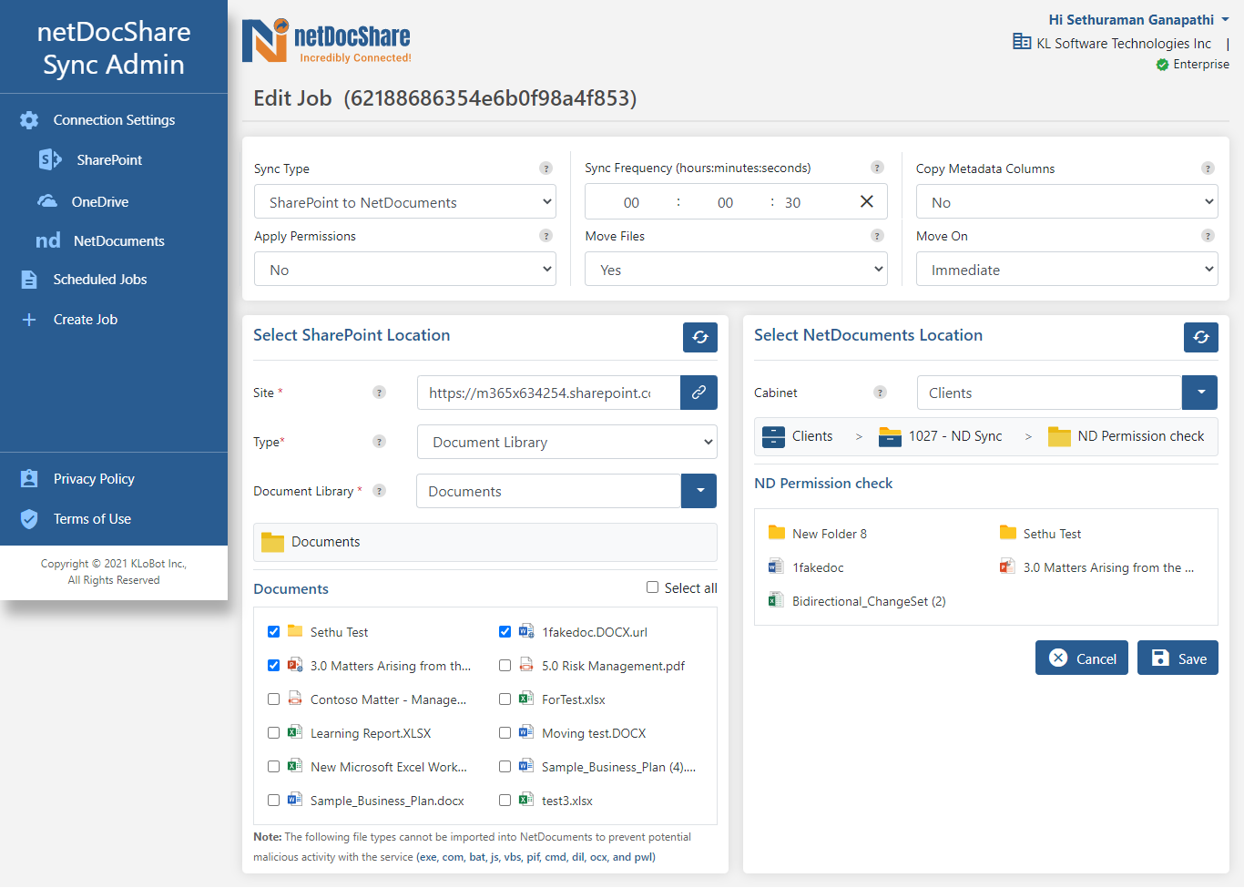
Task: Open the user account dropdown menu
Action: pyautogui.click(x=1138, y=19)
